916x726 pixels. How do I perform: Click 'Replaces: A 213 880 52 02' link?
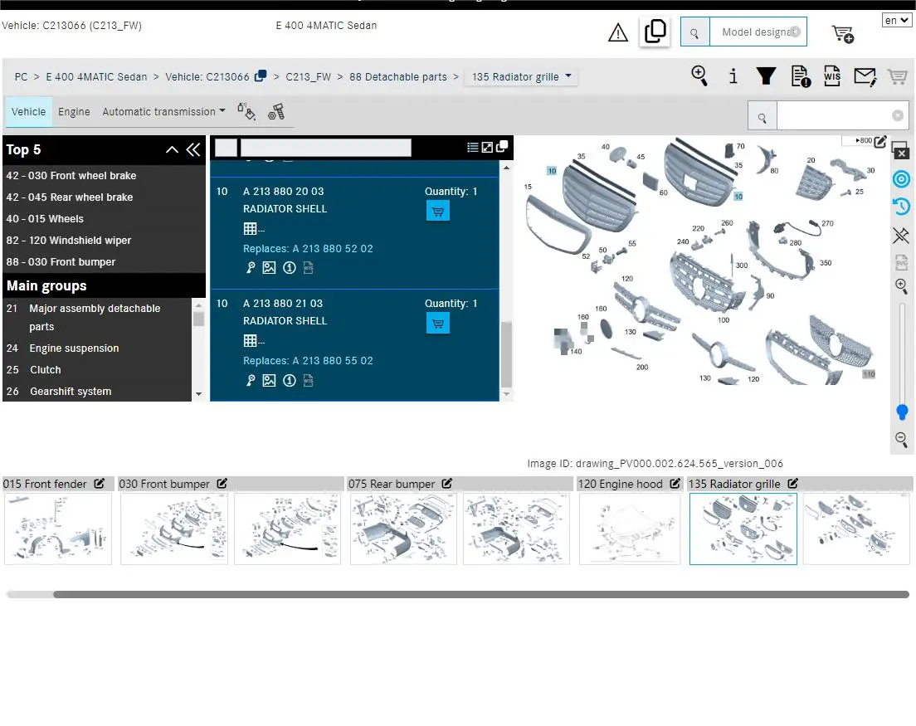pos(308,248)
